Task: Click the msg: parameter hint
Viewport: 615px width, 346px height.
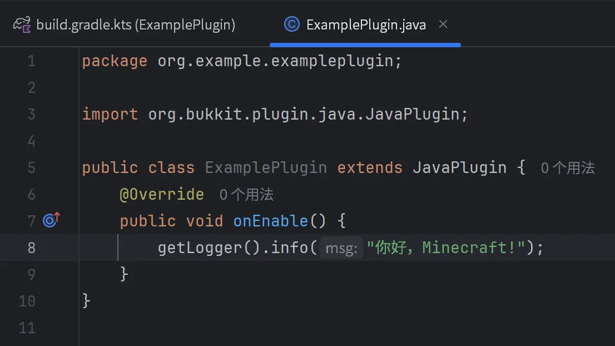Action: (341, 248)
